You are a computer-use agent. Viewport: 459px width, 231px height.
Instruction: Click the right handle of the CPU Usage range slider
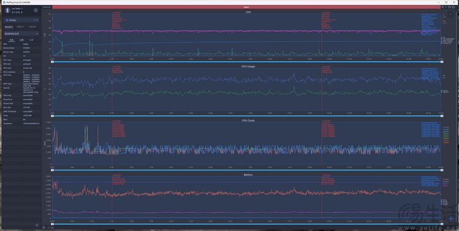coord(442,116)
